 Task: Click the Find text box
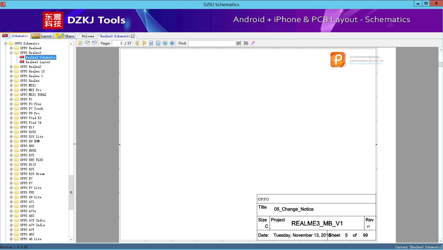211,43
